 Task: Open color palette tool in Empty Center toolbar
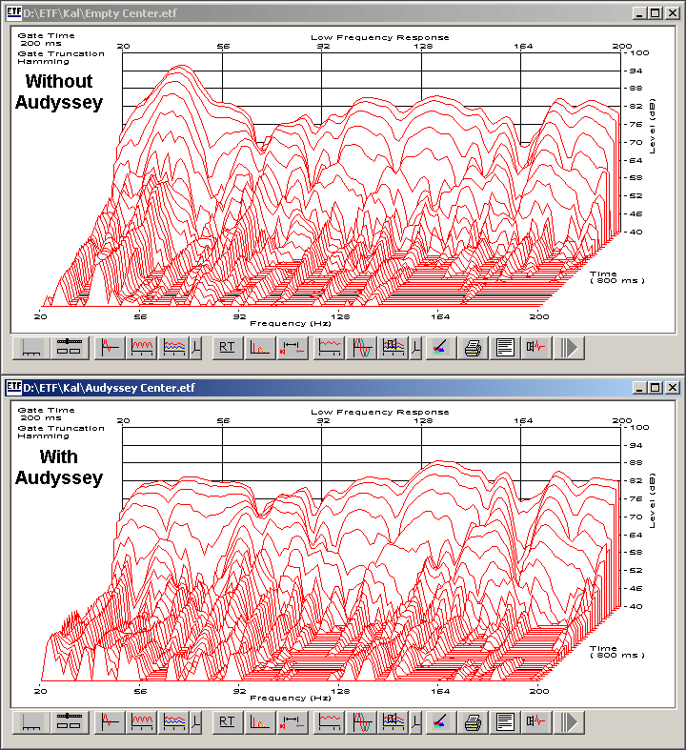pyautogui.click(x=439, y=348)
